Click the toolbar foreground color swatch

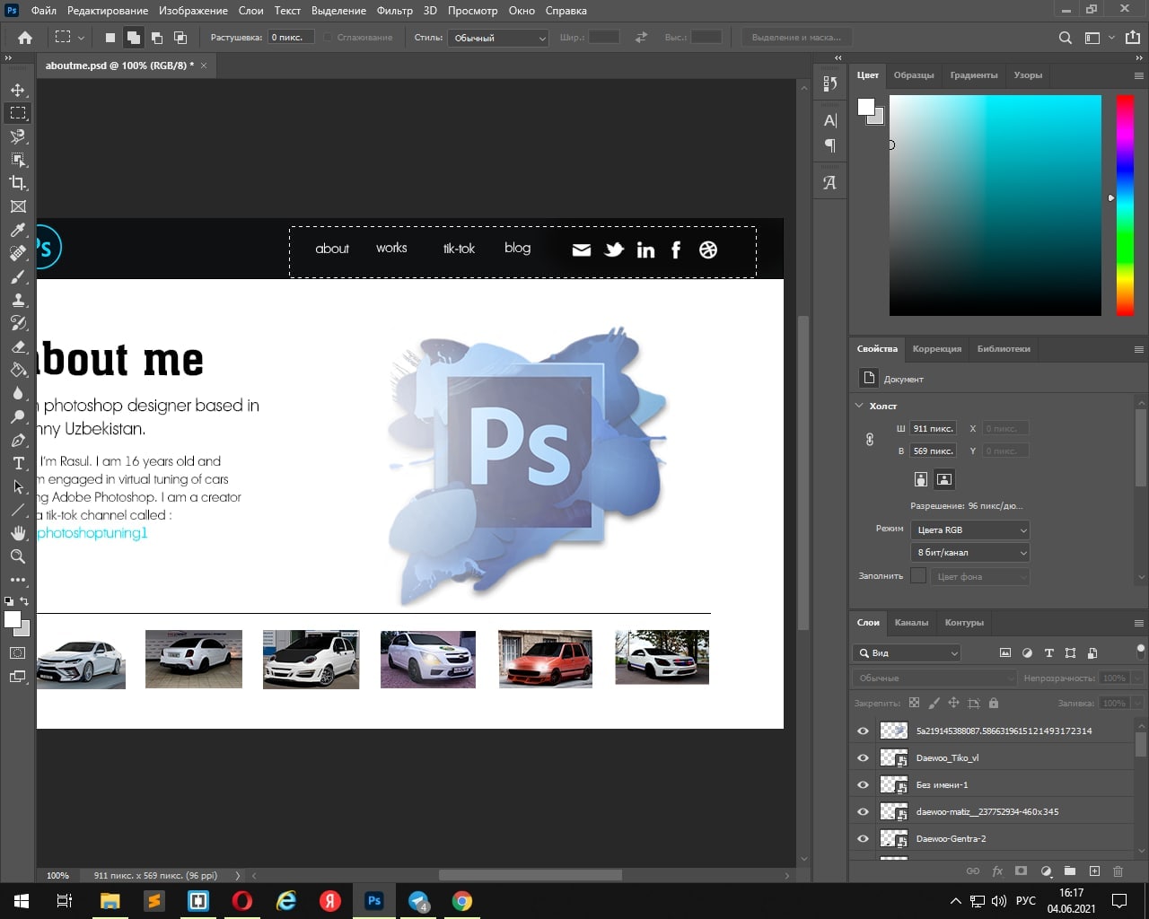coord(13,619)
